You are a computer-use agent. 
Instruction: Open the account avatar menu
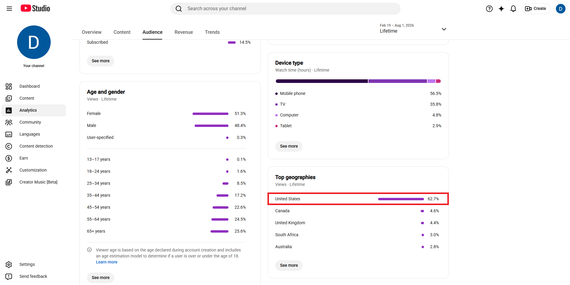pyautogui.click(x=561, y=9)
